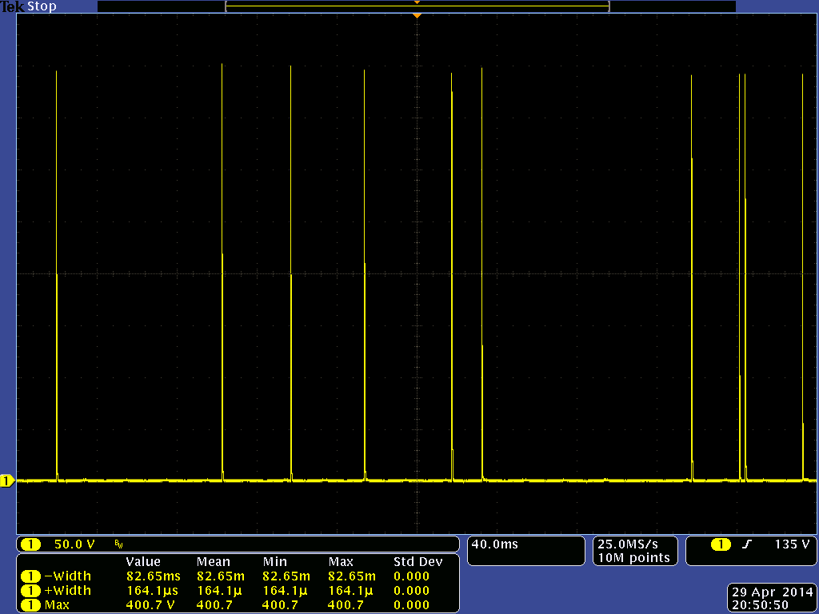
Task: Click the record view bar at the top
Action: point(417,6)
